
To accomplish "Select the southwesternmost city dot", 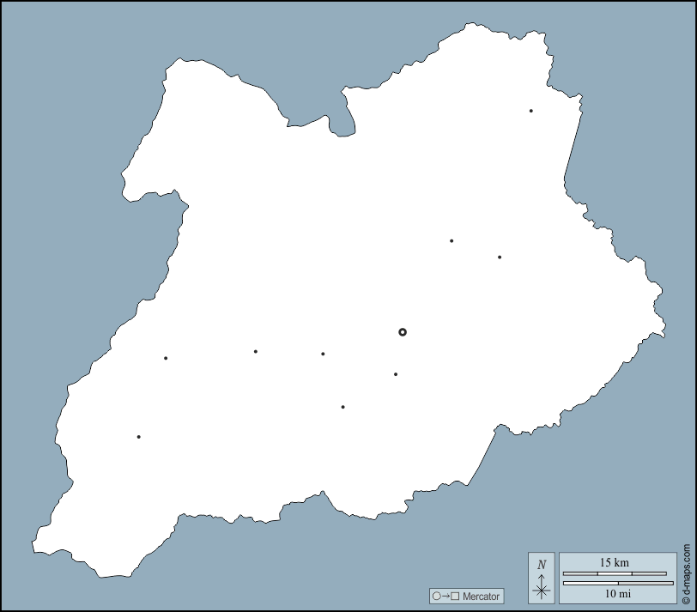I will coord(138,437).
